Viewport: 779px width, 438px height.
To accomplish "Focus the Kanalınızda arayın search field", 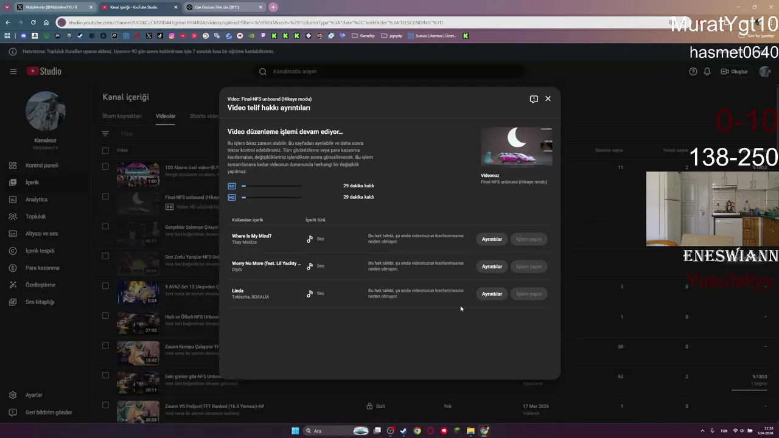I will (389, 71).
